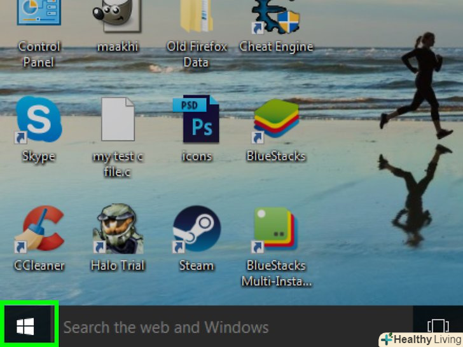Select the BlueStacks Multi-Insta... shortcut icon
Screen dimensions: 463x347
click(275, 230)
